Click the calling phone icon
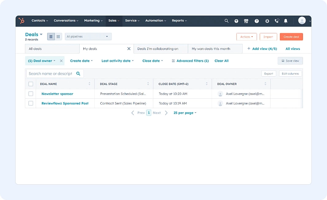327x200 pixels. tap(276, 21)
